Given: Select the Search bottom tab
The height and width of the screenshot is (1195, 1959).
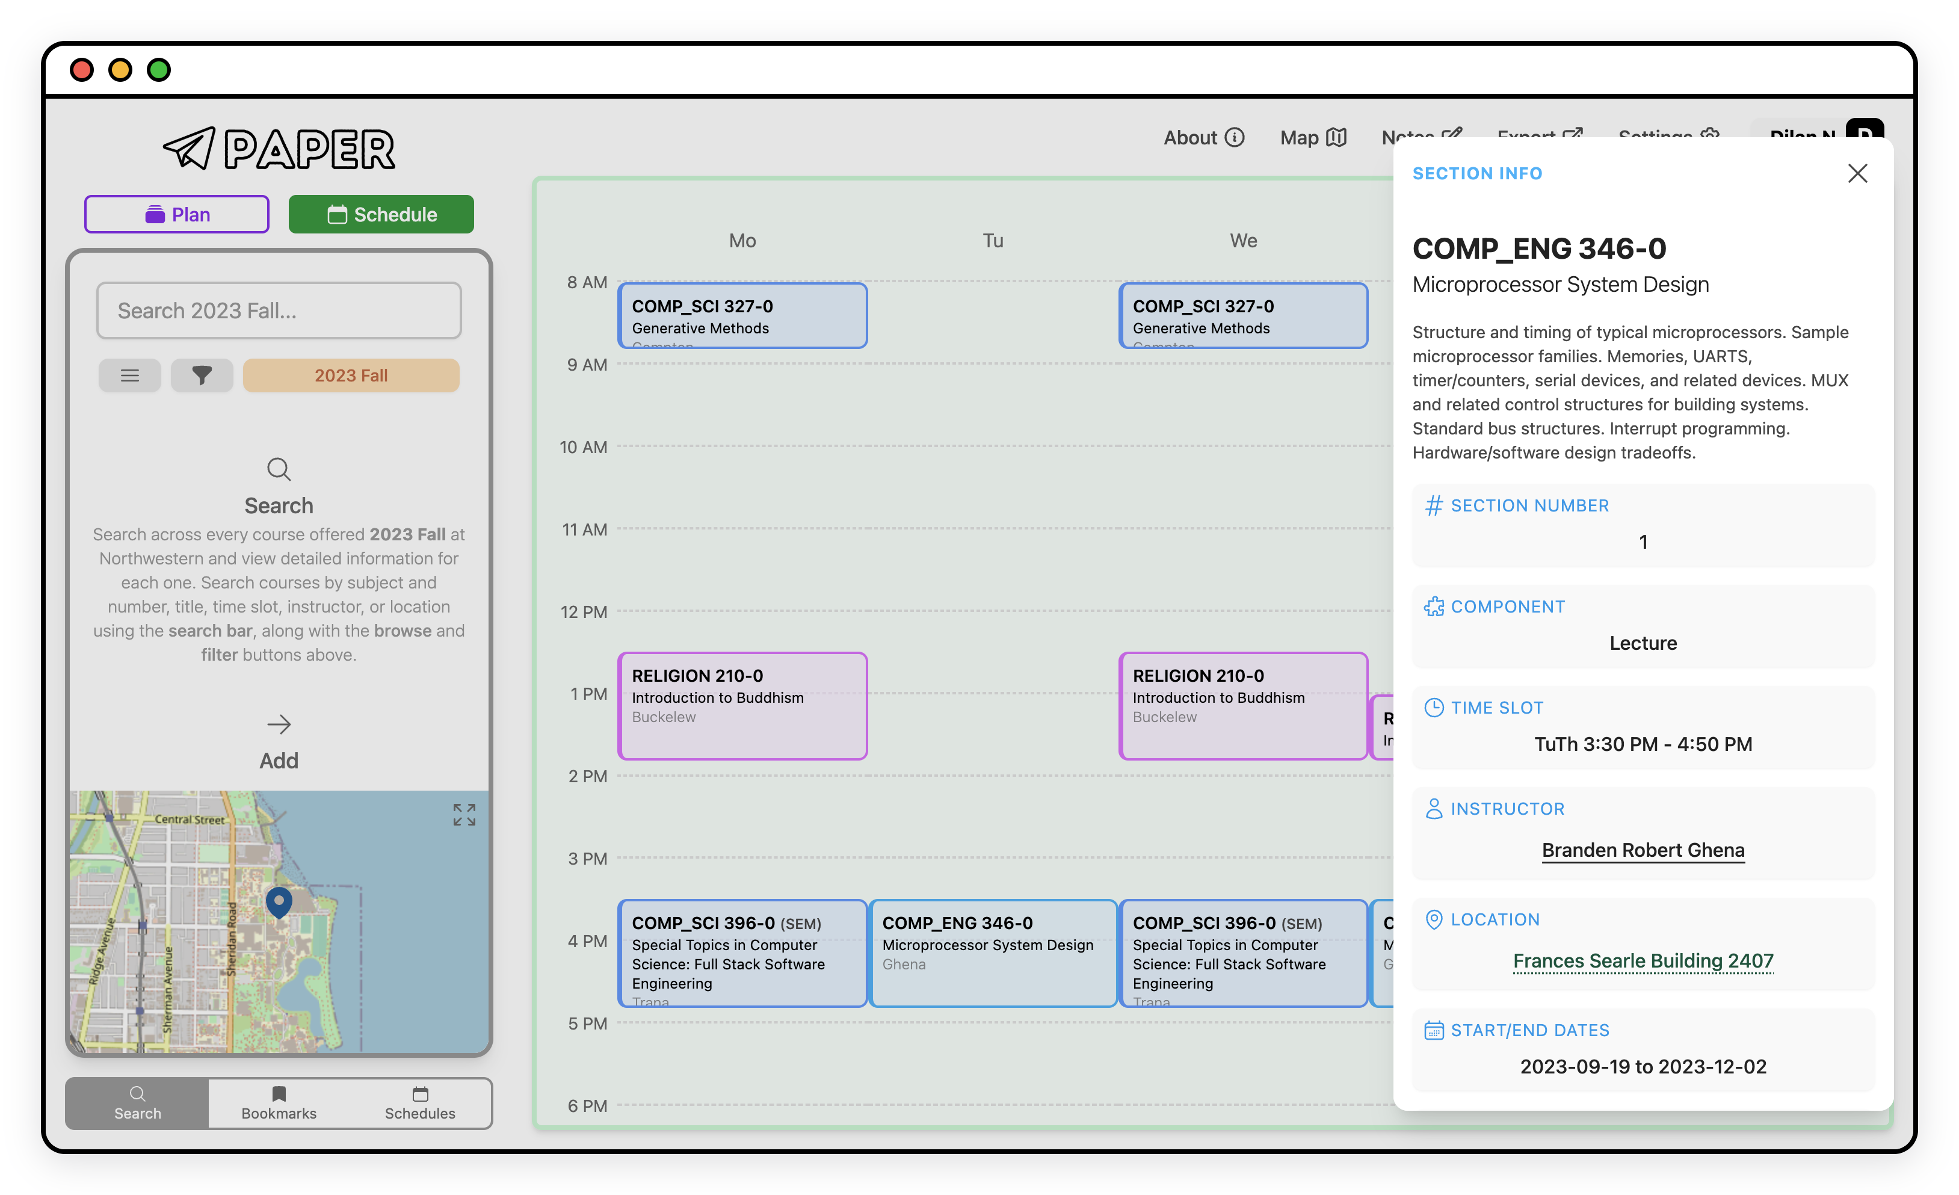Looking at the screenshot, I should (137, 1103).
